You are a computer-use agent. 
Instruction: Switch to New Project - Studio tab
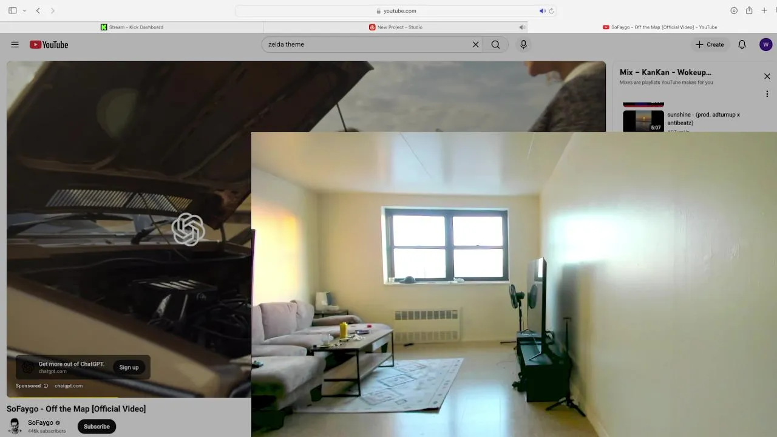pos(396,27)
